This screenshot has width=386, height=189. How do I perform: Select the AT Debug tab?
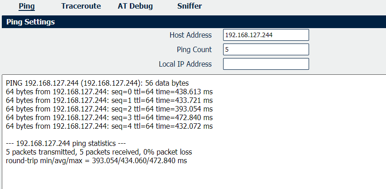[x=135, y=6]
